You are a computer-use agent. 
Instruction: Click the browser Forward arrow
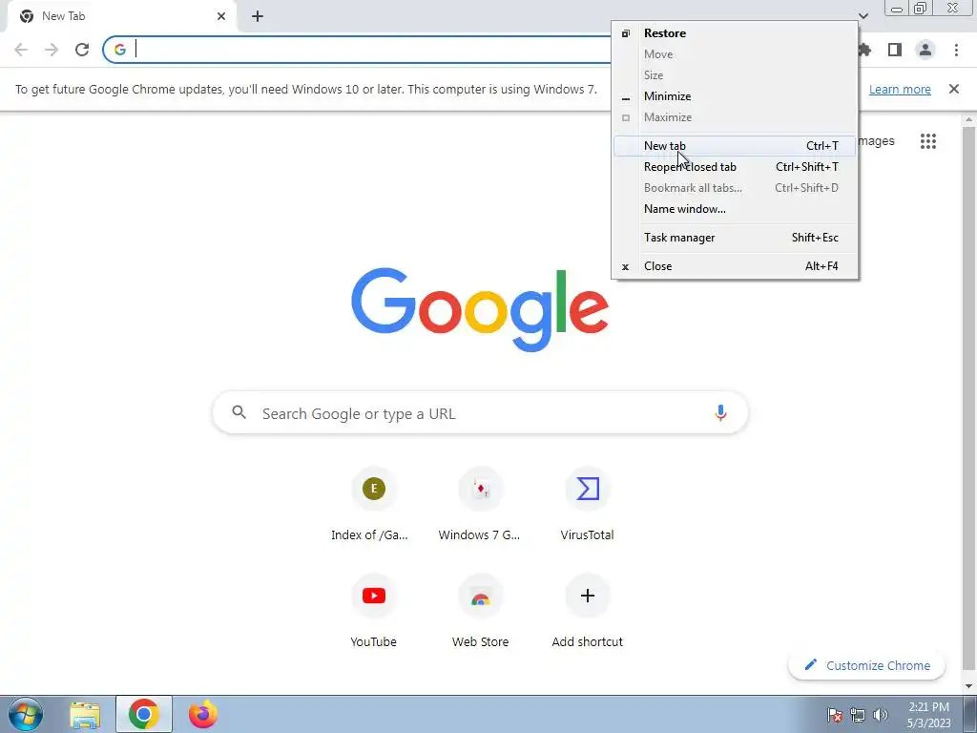coord(52,50)
